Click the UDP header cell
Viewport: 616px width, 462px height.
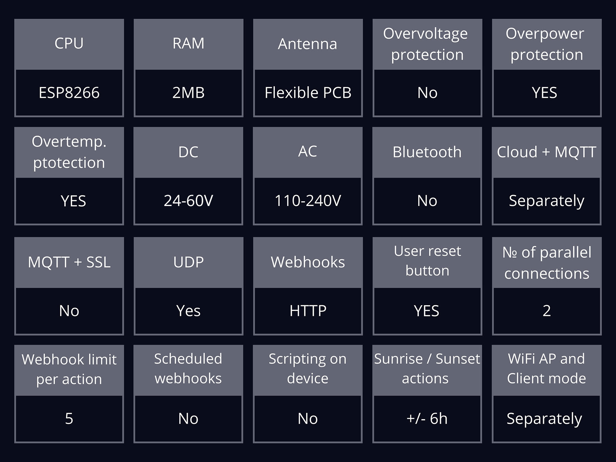click(x=189, y=262)
